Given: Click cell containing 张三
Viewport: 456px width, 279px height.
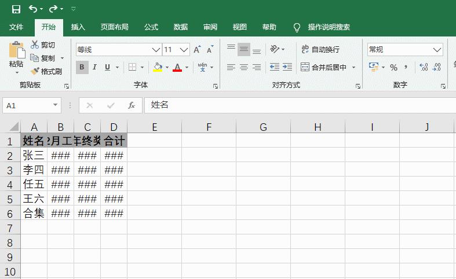Looking at the screenshot, I should 34,155.
